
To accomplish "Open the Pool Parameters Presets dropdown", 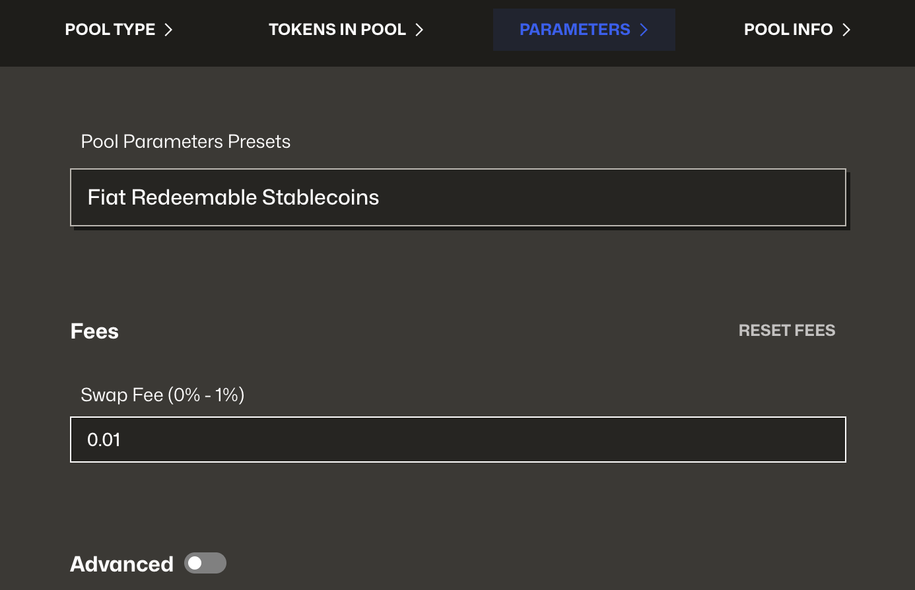I will [457, 197].
